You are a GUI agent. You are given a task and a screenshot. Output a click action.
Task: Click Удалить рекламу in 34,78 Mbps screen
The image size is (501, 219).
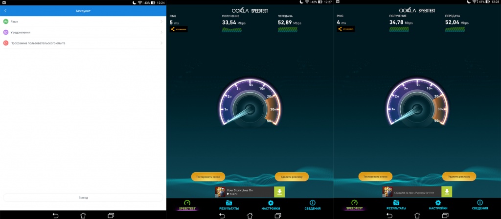[x=459, y=177]
